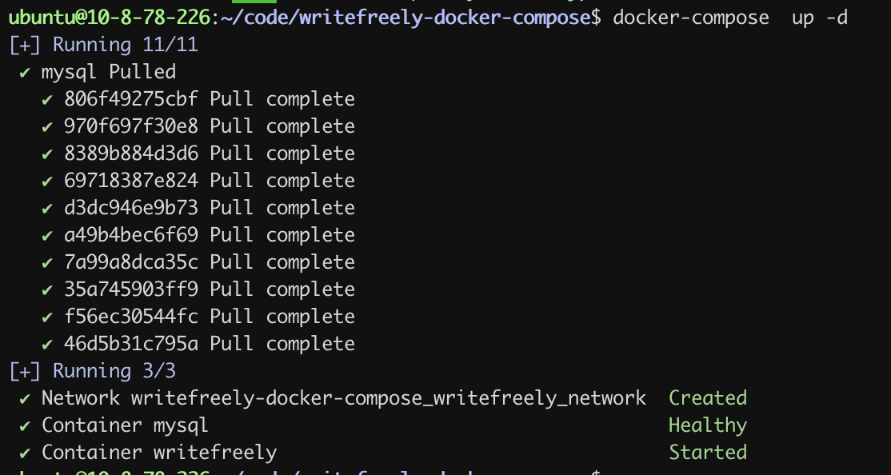
Task: Click the checkmark beside Container writefreely
Action: point(25,453)
